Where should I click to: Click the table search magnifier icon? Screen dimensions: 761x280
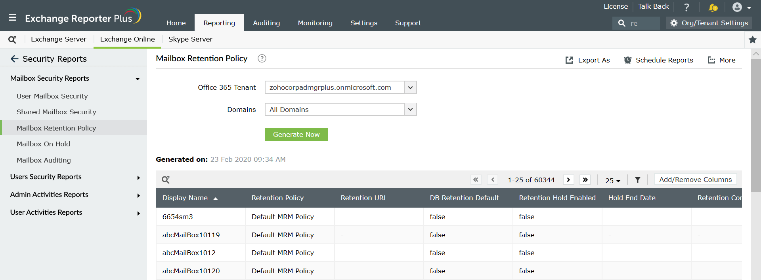click(x=166, y=180)
